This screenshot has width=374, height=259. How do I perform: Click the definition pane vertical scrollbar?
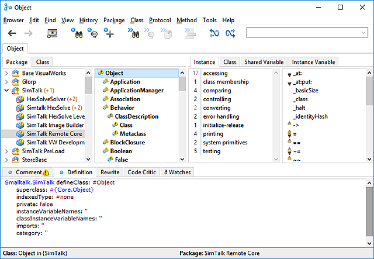click(x=369, y=212)
